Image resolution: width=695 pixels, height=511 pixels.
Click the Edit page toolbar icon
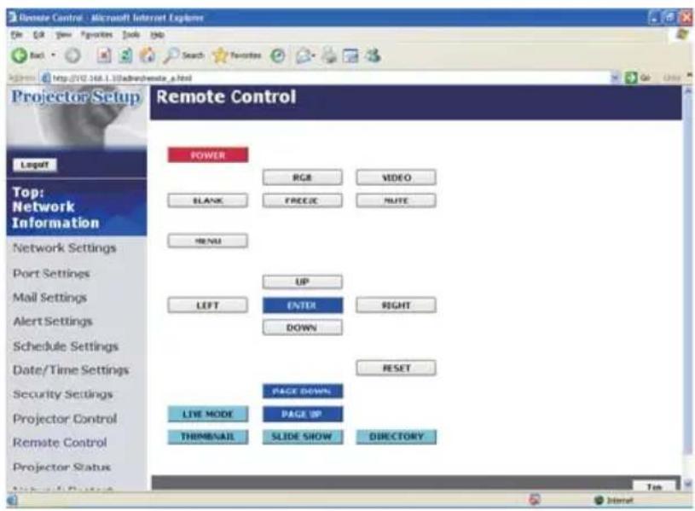351,55
